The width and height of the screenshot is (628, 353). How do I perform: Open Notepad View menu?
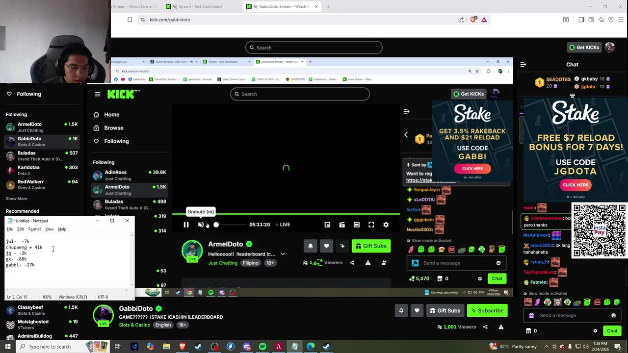[50, 229]
